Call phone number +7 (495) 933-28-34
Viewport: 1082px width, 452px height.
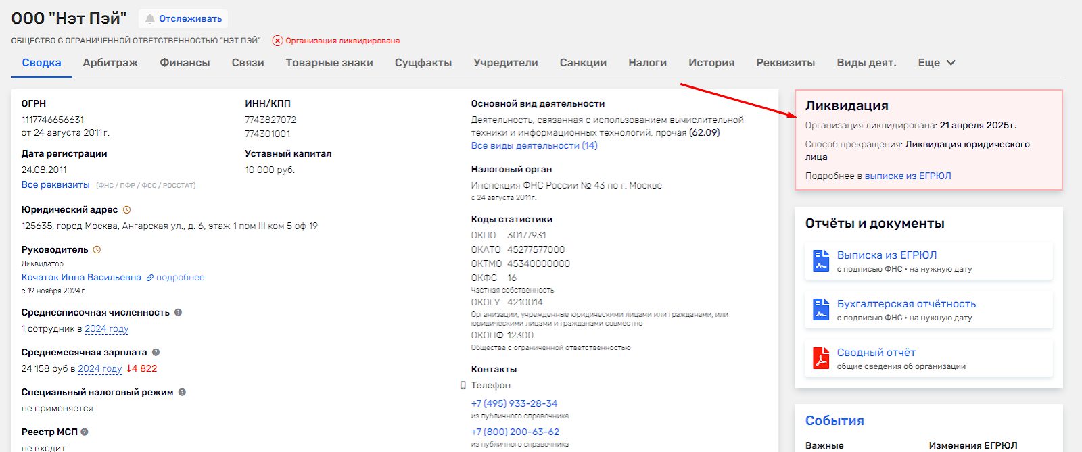pyautogui.click(x=514, y=404)
